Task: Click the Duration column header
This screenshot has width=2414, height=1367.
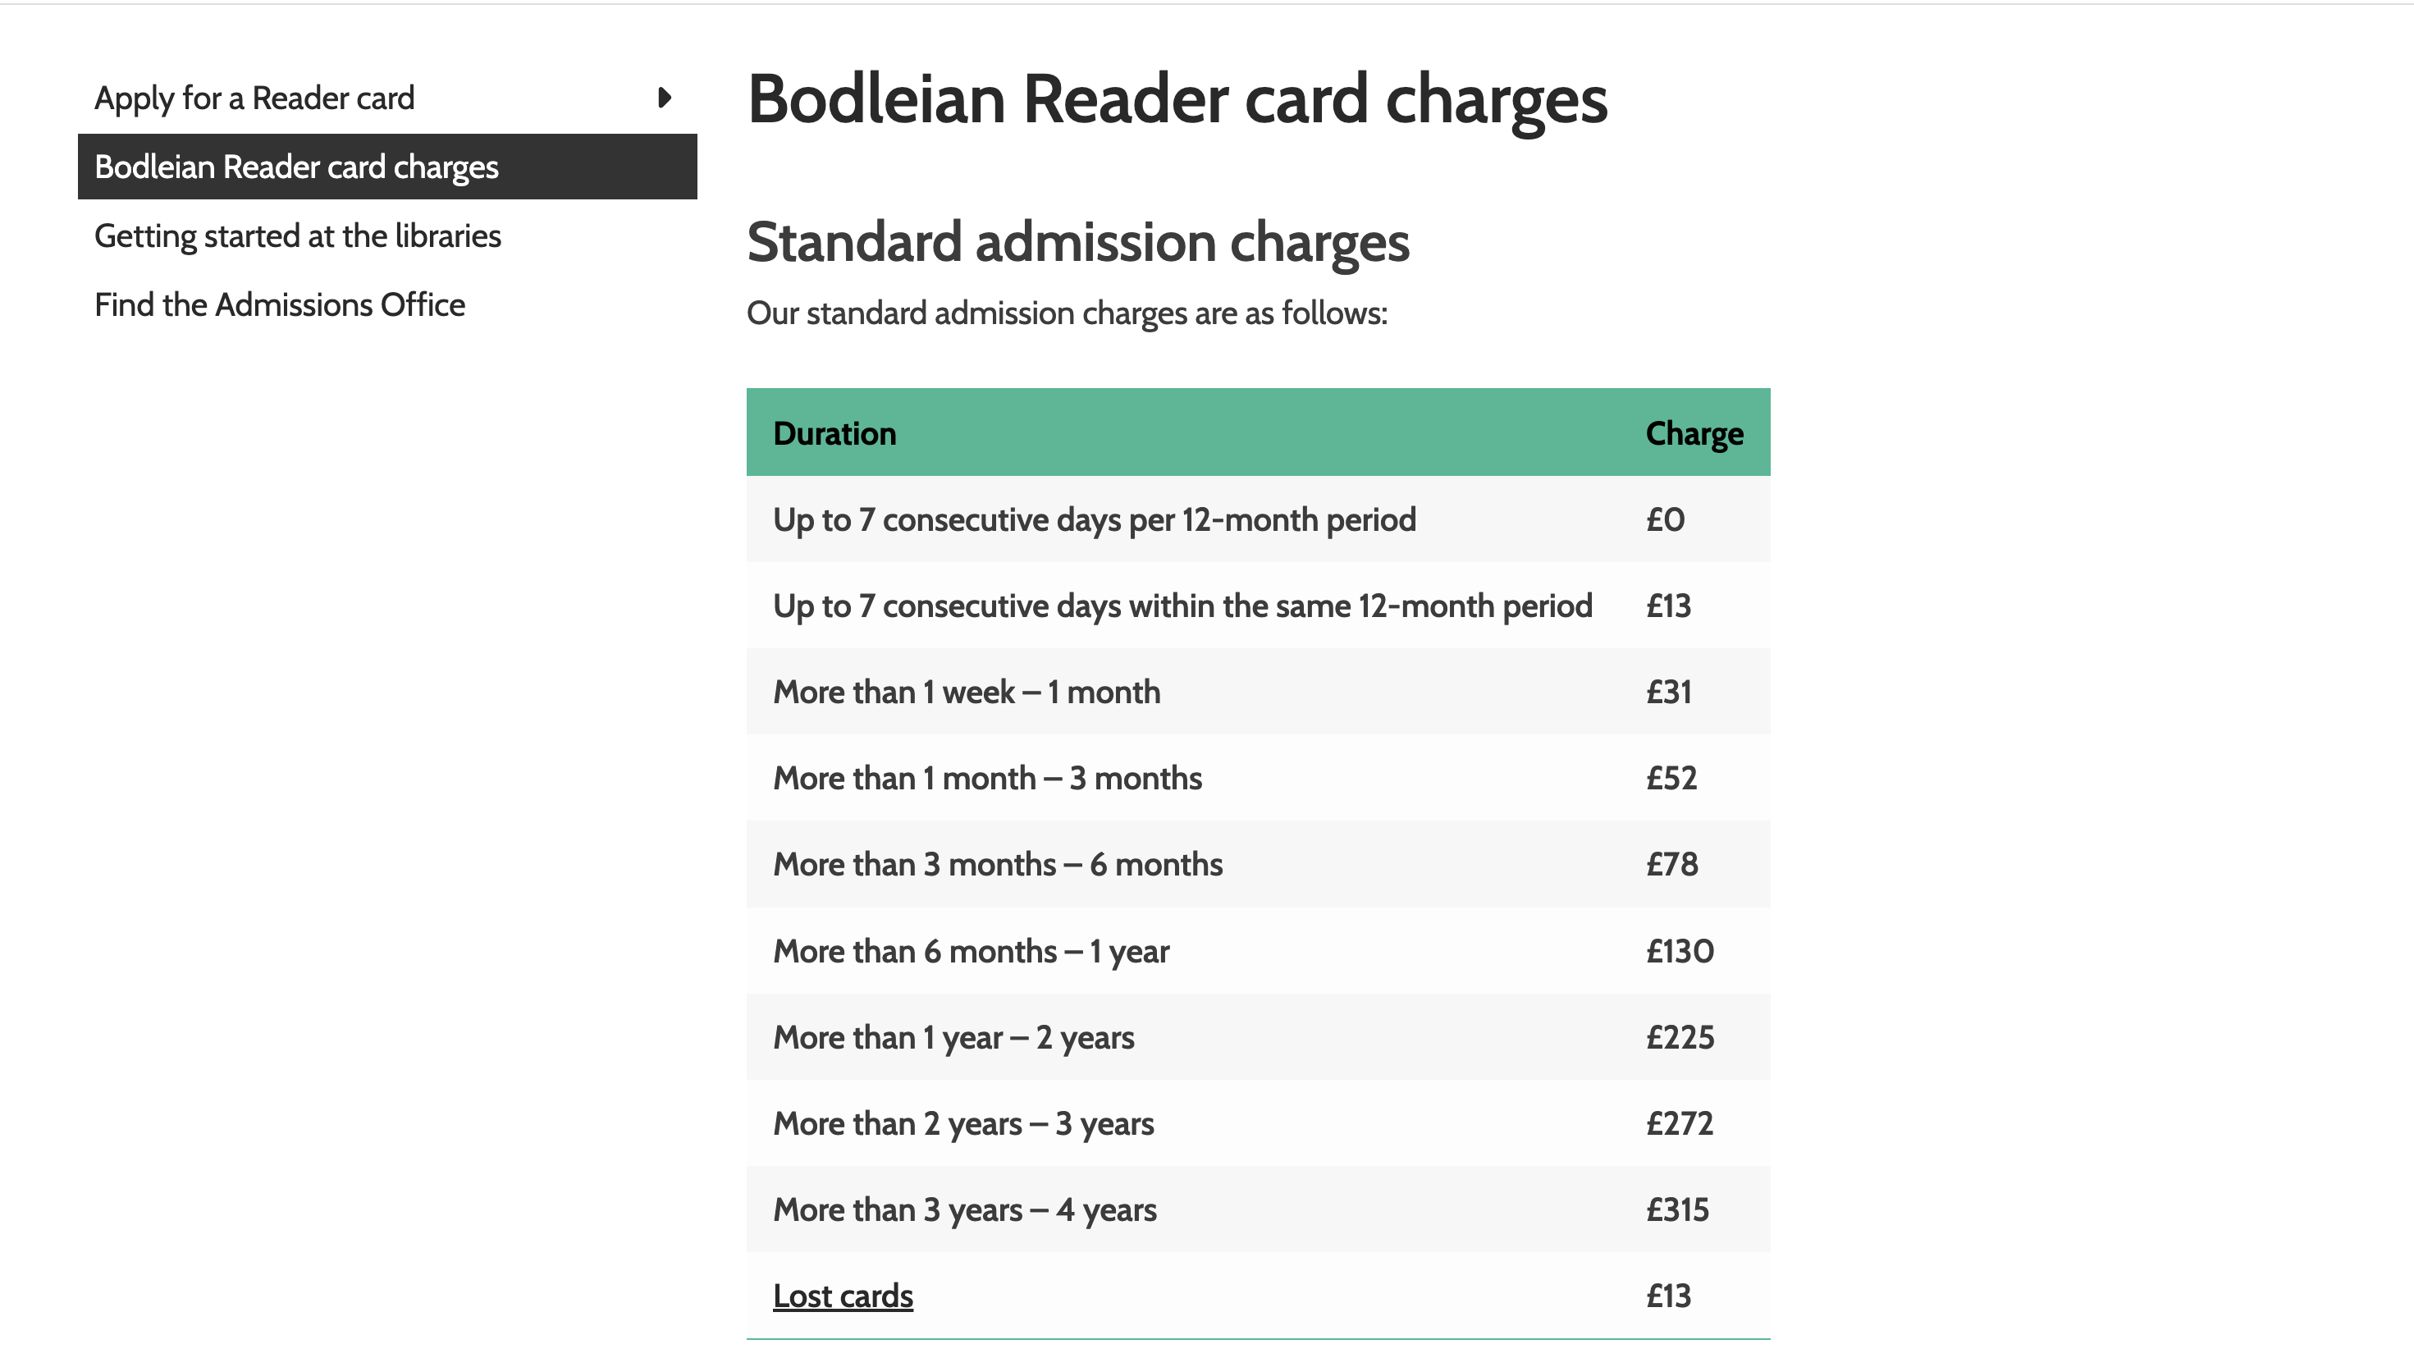Action: pyautogui.click(x=834, y=434)
